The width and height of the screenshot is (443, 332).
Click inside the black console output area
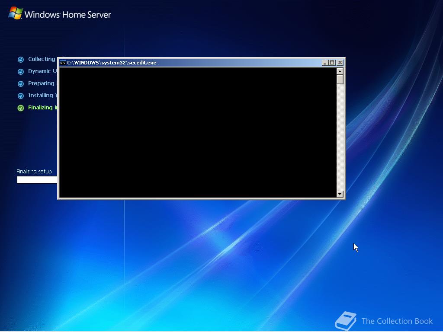tap(198, 132)
